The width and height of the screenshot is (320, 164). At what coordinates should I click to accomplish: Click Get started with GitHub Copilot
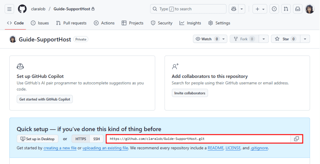(45, 99)
